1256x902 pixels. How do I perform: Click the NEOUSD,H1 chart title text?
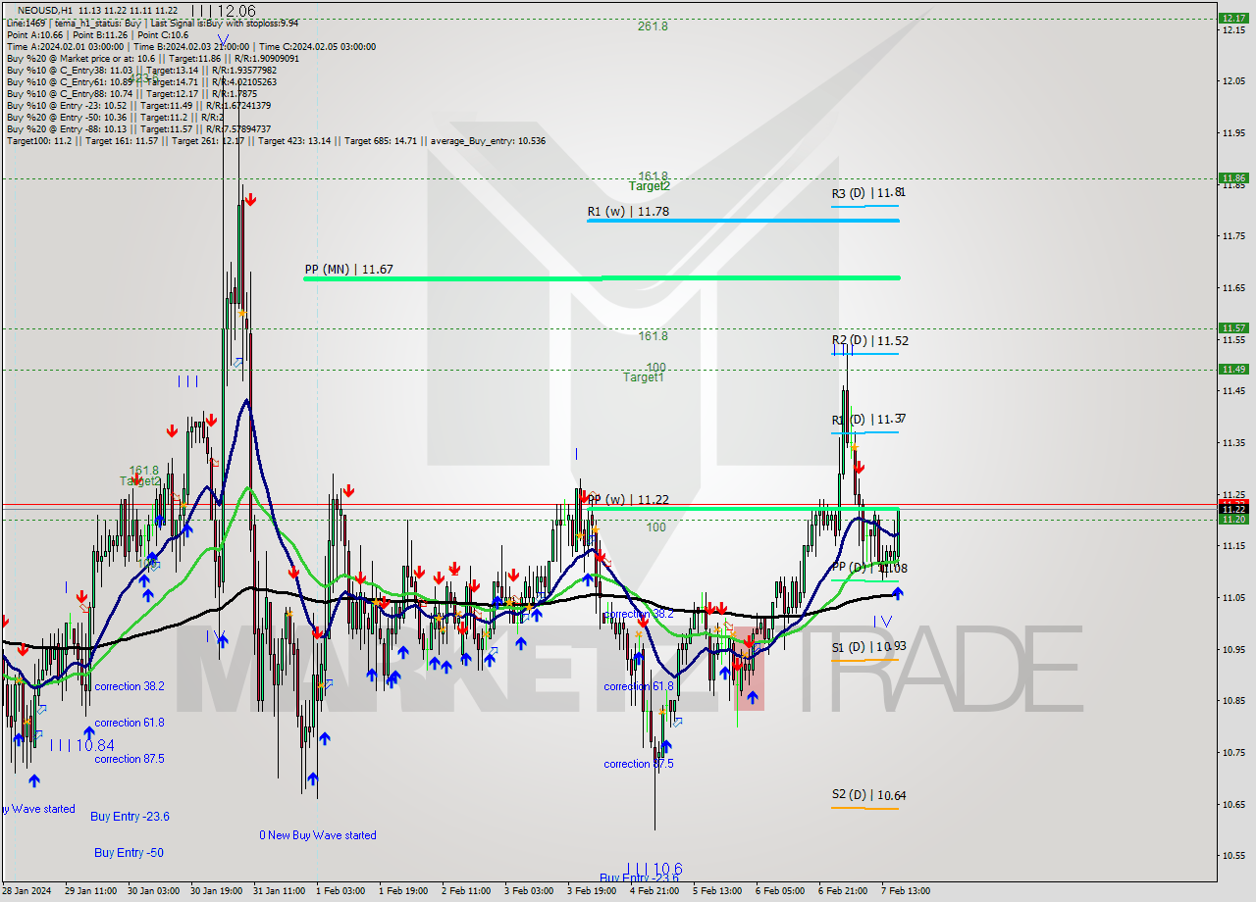pyautogui.click(x=45, y=10)
